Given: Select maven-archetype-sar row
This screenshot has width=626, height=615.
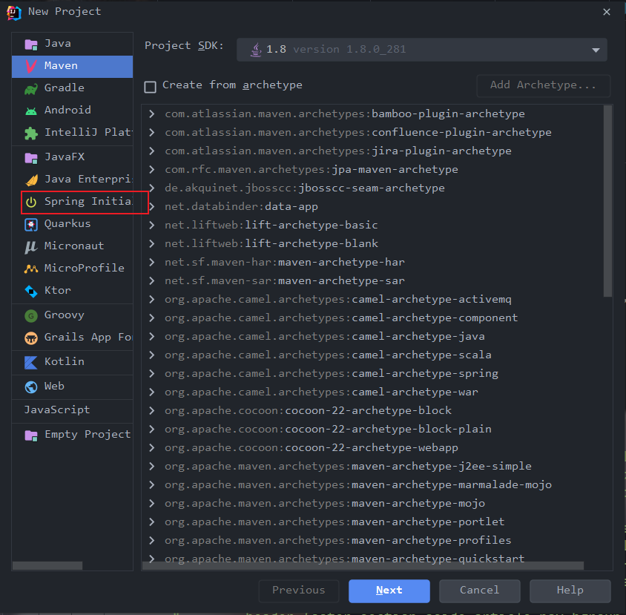Looking at the screenshot, I should click(373, 281).
